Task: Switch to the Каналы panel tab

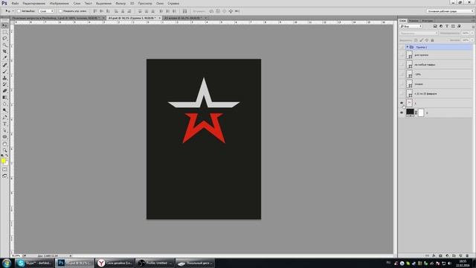Action: point(414,21)
